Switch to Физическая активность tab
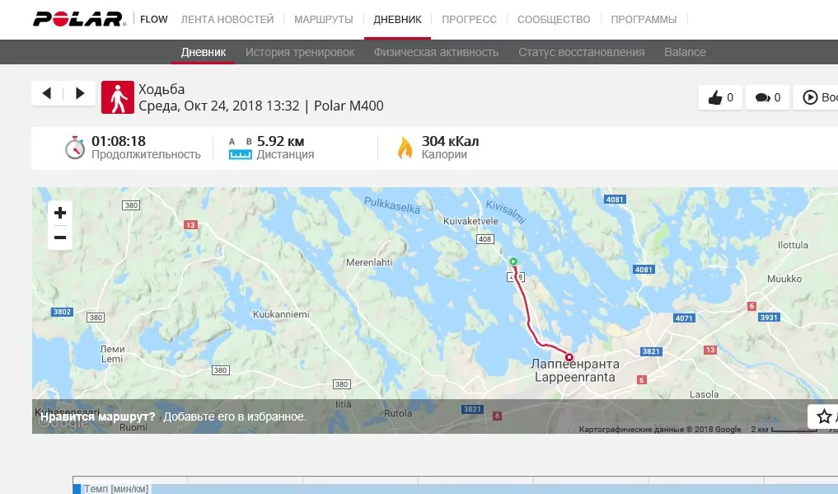Viewport: 838px width, 494px height. (436, 53)
